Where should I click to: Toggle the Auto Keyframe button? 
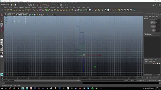160,80
